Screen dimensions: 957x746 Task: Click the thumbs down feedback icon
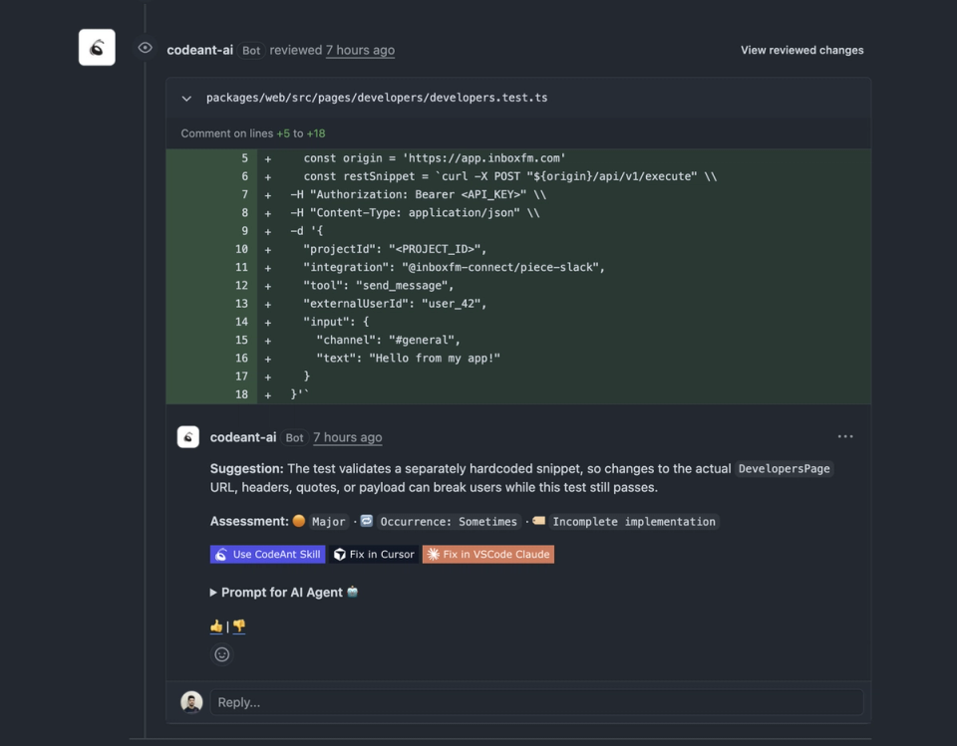pyautogui.click(x=238, y=626)
